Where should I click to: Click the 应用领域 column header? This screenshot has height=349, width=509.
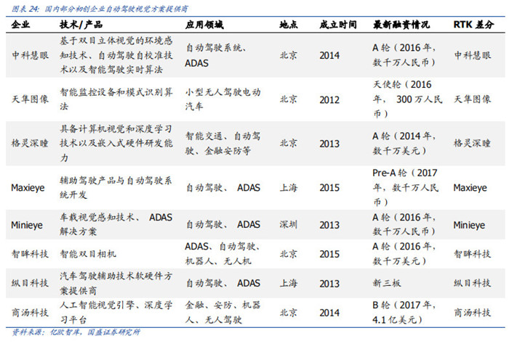[204, 25]
